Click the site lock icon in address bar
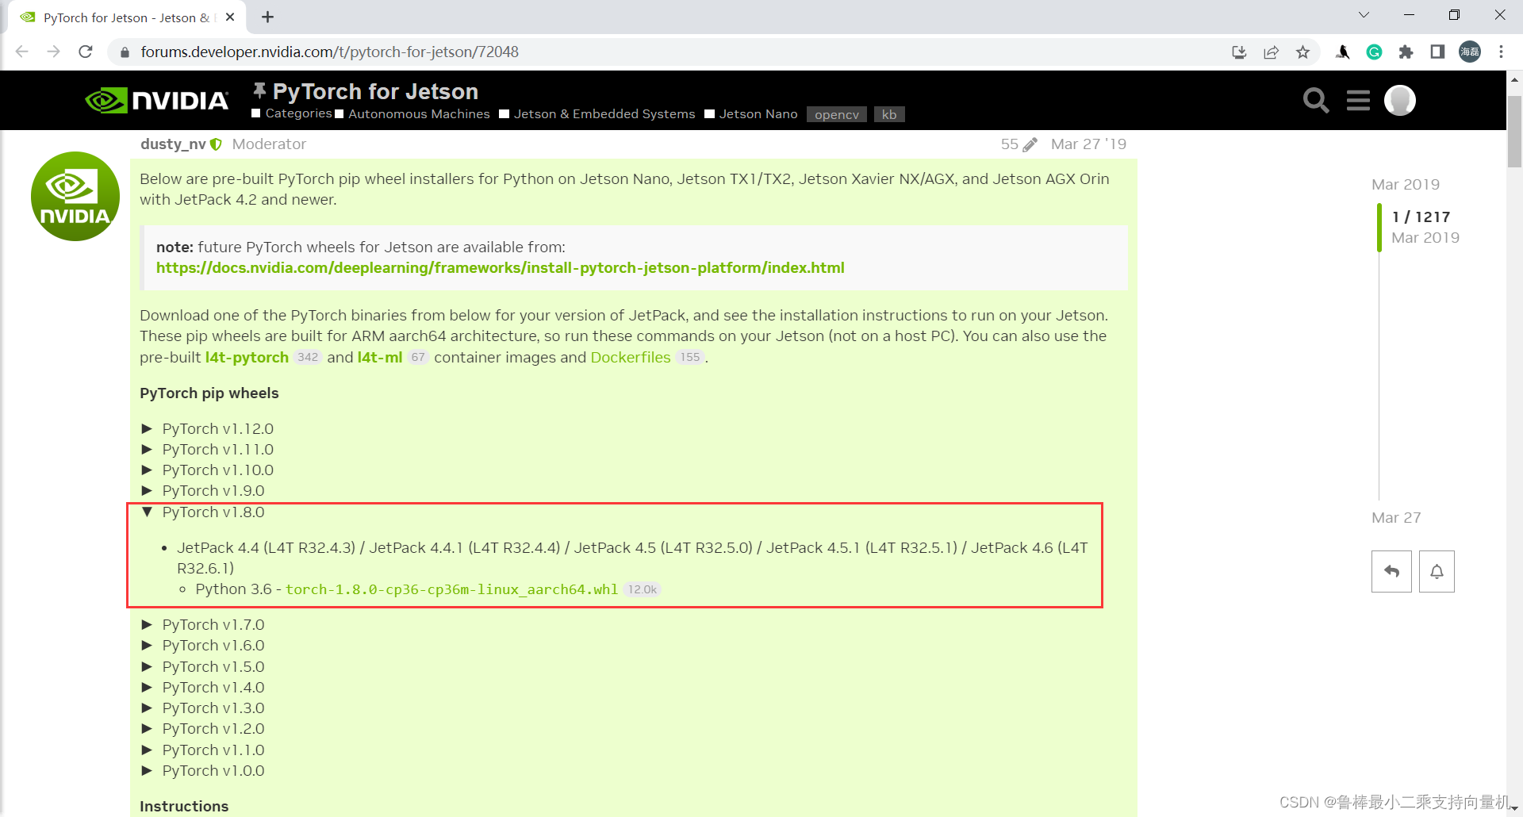1523x817 pixels. 124,52
